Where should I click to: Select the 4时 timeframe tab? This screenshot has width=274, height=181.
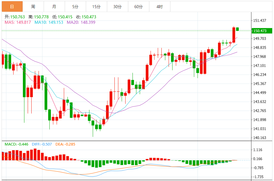coord(160,7)
